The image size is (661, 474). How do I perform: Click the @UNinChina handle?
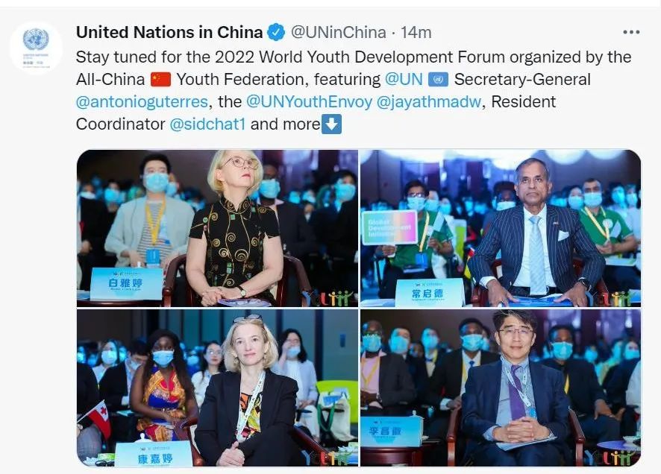(x=339, y=32)
